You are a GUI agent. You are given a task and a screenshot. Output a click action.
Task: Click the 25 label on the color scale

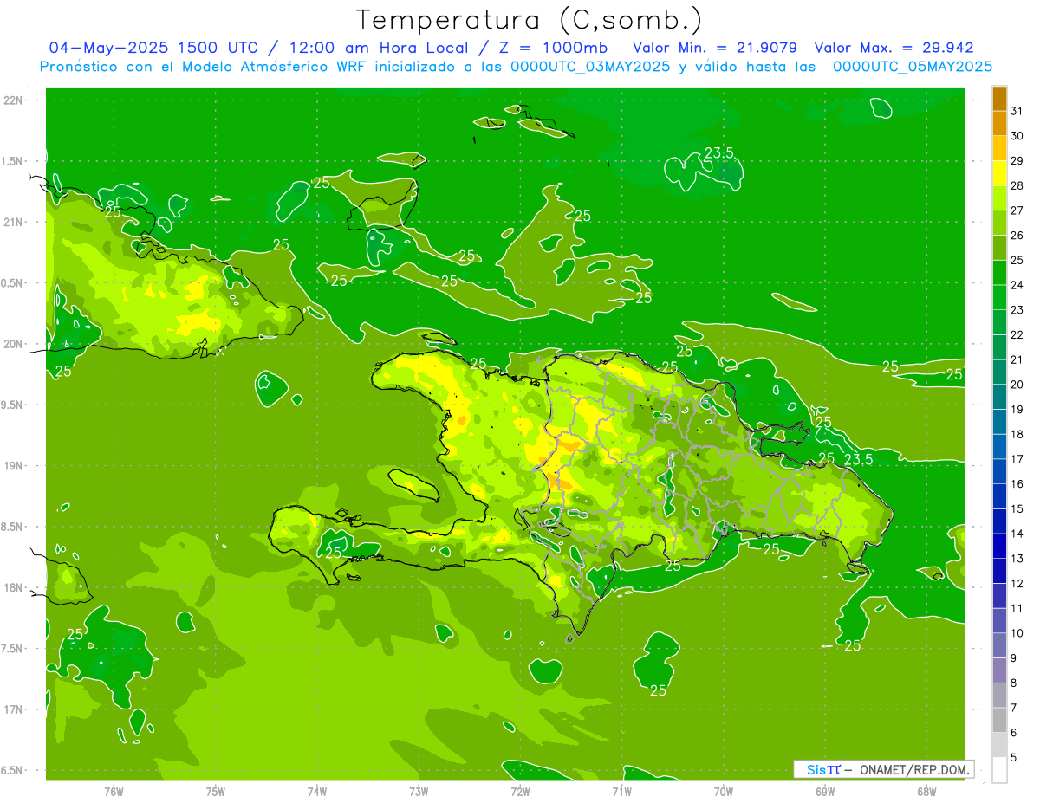point(1017,260)
